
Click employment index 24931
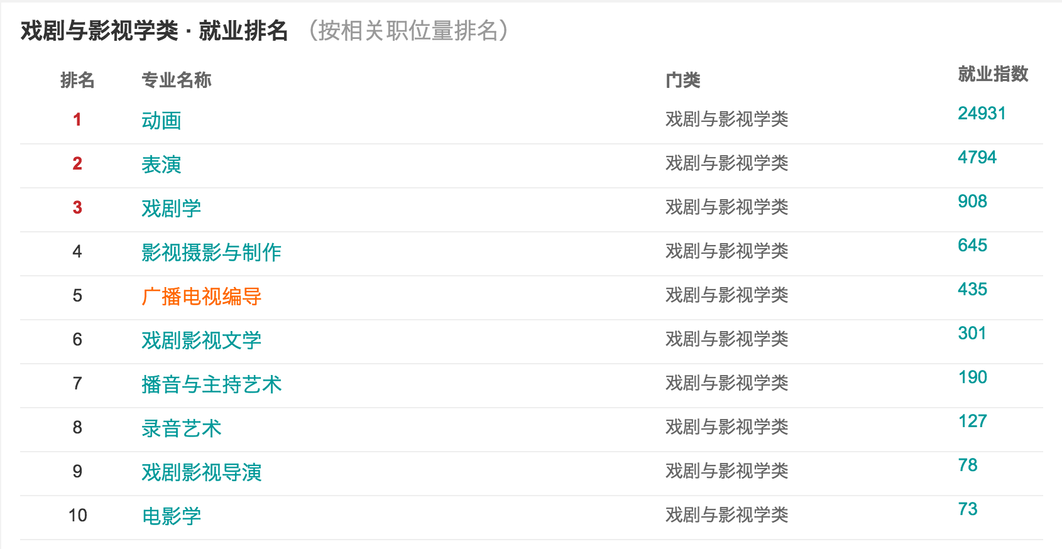click(x=982, y=114)
